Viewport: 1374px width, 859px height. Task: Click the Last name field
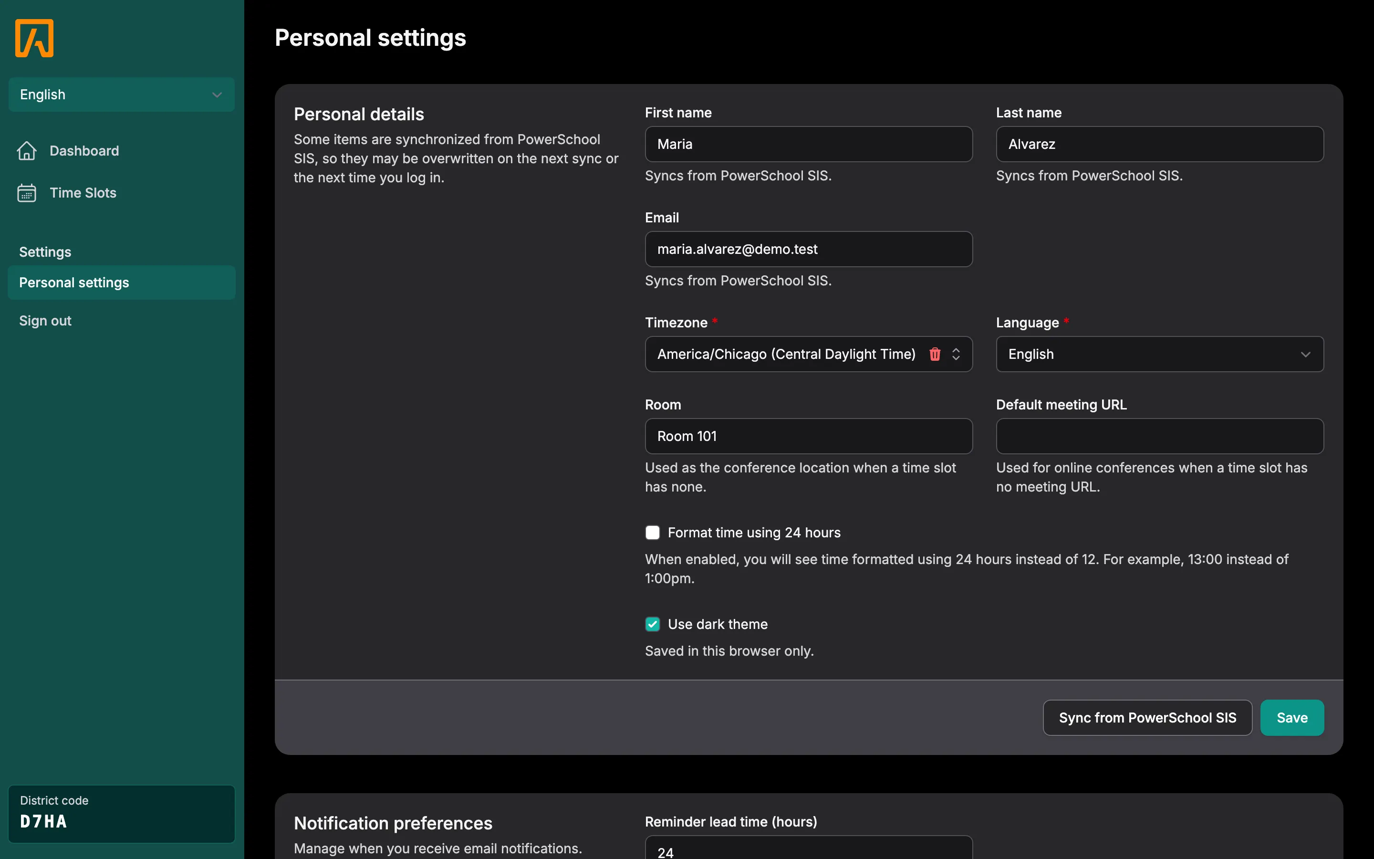(x=1159, y=144)
